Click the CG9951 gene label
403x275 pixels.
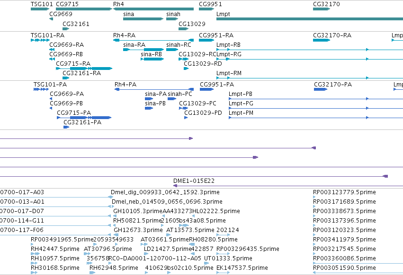[210, 4]
